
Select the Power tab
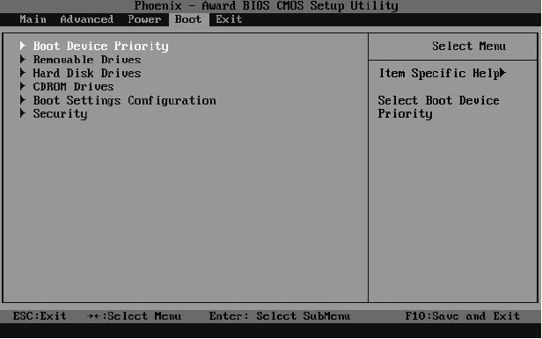click(144, 19)
